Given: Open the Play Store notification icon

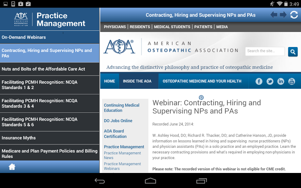Looking at the screenshot, I should point(21,4).
